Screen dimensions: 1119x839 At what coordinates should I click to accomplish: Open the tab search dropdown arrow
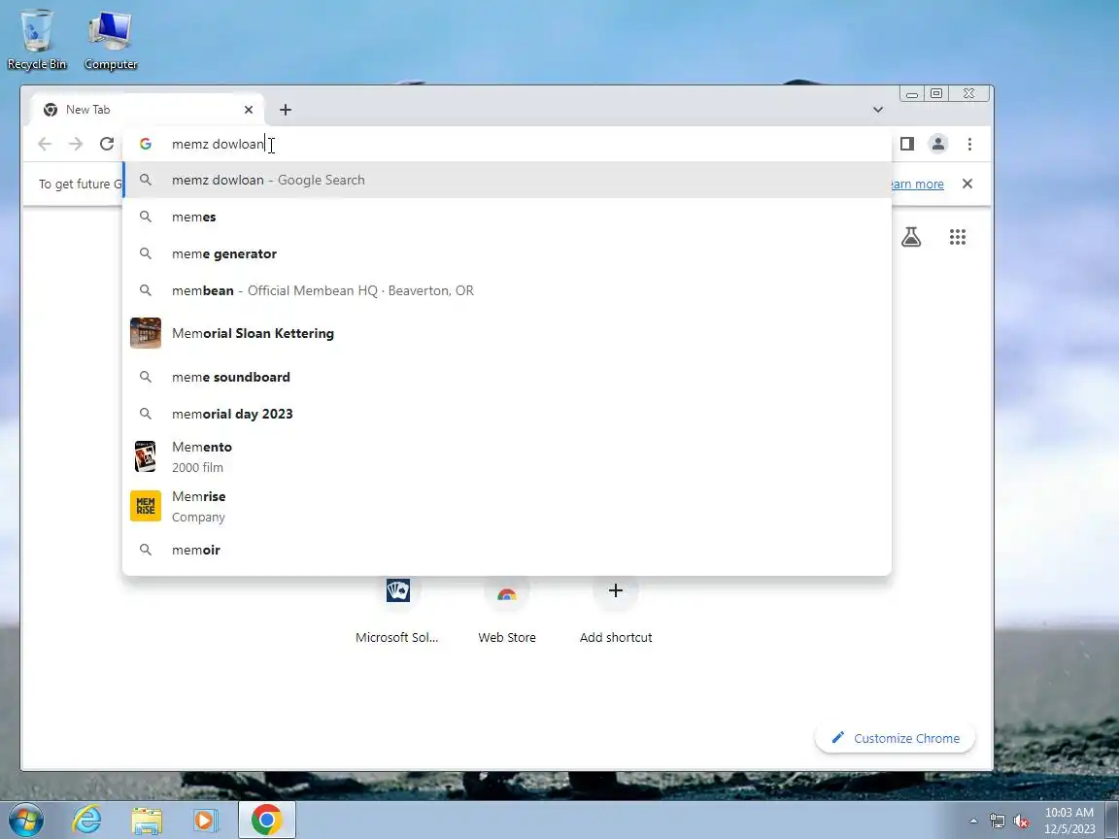pyautogui.click(x=878, y=110)
